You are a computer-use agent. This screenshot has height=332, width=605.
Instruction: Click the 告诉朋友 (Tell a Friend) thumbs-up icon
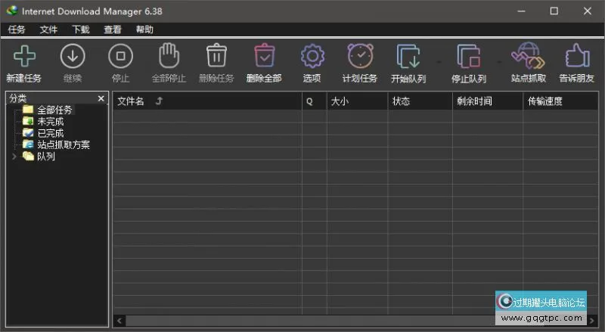[576, 57]
